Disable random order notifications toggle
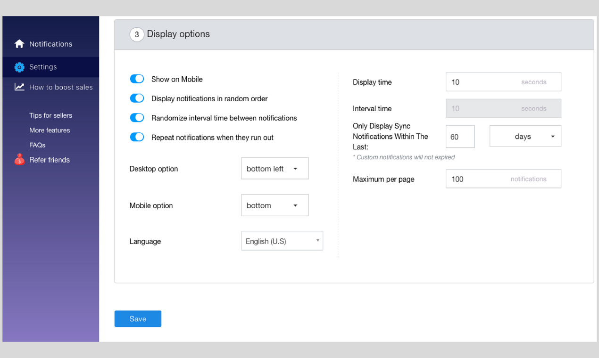 tap(137, 98)
